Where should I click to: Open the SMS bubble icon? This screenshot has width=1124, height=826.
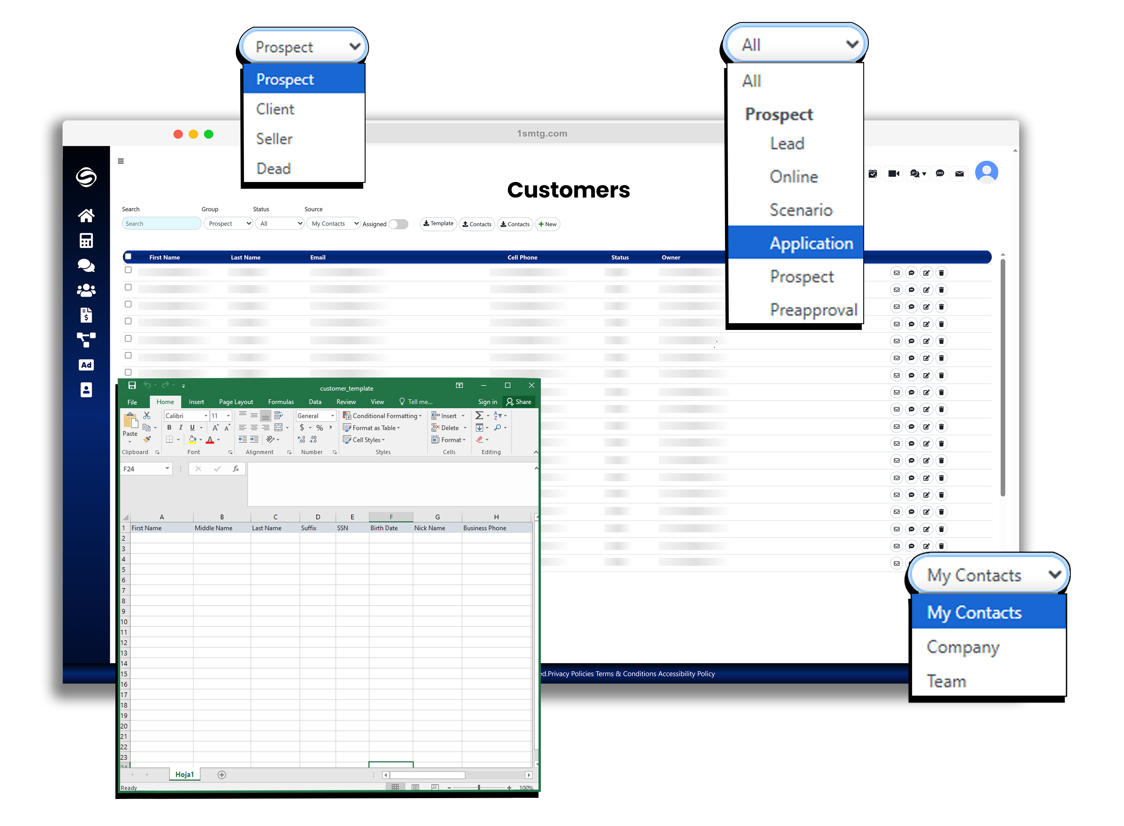(x=939, y=173)
